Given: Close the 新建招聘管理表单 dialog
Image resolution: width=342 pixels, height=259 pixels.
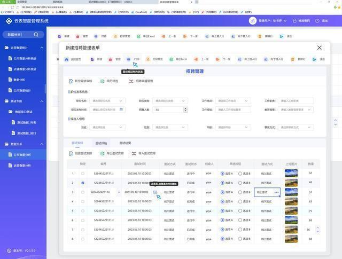Looking at the screenshot, I should pyautogui.click(x=320, y=48).
